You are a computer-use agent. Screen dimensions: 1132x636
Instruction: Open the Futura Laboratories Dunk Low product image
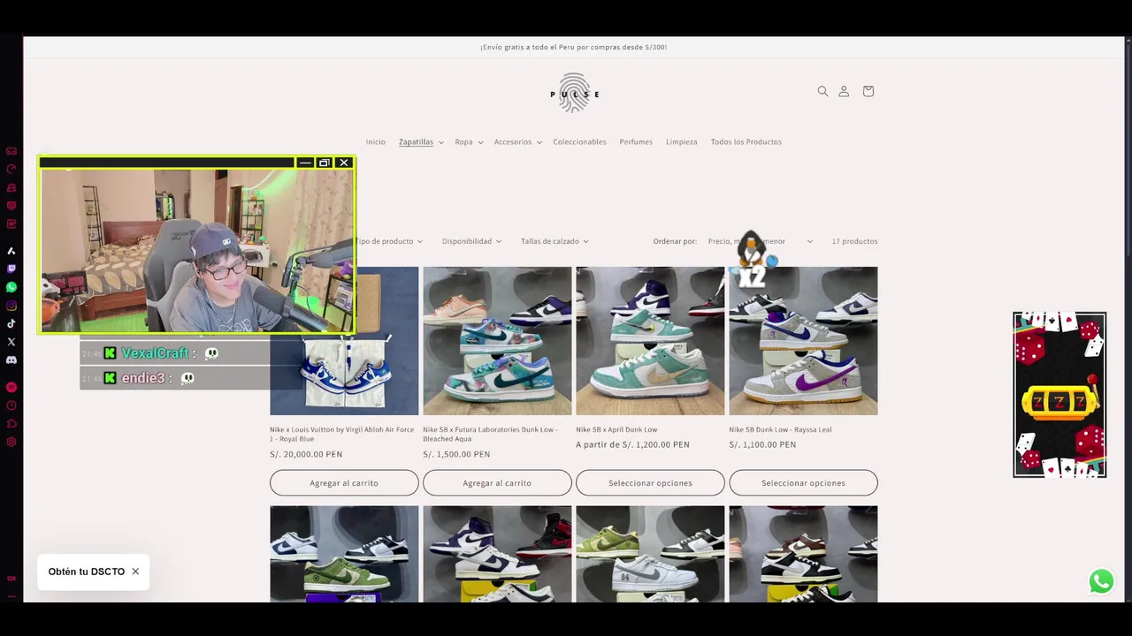point(497,341)
